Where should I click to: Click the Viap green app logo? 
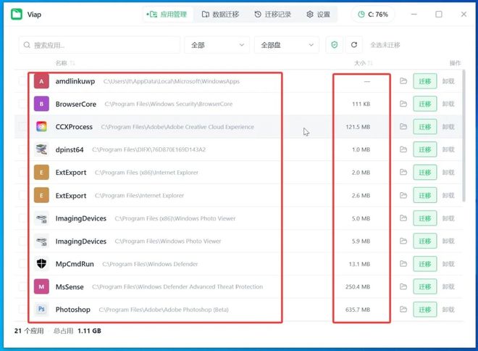tap(17, 15)
